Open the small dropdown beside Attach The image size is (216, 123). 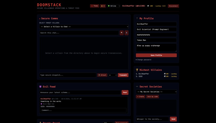(113, 75)
